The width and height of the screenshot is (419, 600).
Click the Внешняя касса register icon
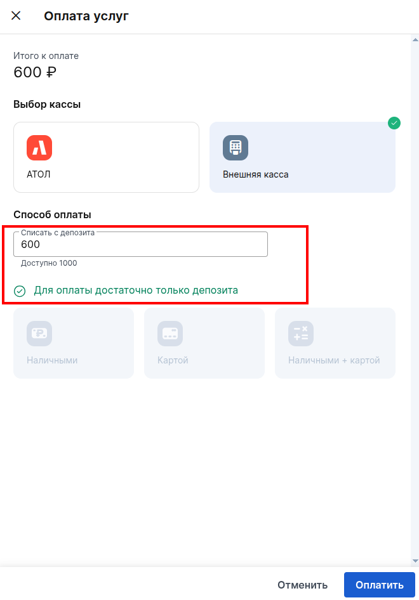(236, 148)
